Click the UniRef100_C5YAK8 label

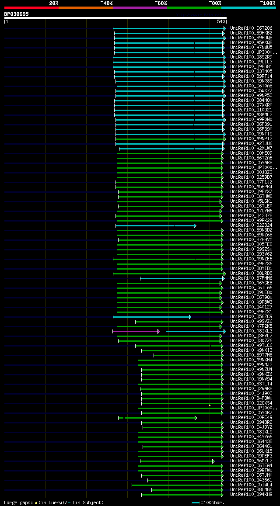pyautogui.click(x=251, y=163)
